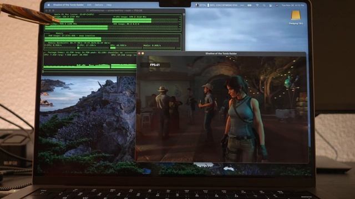Click the Package Power line in the terminal
The image size is (355, 199).
pos(85,53)
